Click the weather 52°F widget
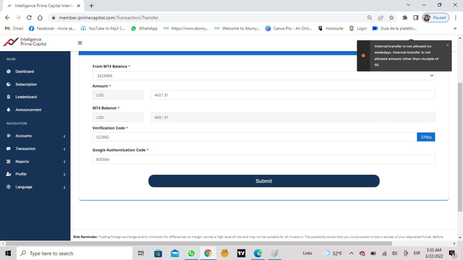Viewport: 463px width, 260px height. click(x=332, y=253)
